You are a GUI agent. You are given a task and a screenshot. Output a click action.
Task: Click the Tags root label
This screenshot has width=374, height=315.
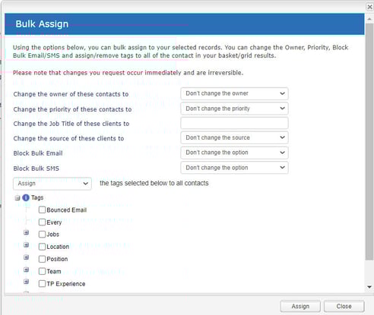point(37,197)
